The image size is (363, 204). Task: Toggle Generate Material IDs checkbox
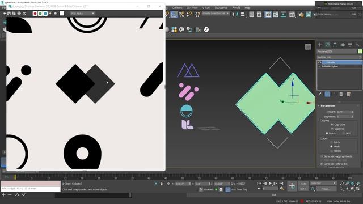pos(322,164)
